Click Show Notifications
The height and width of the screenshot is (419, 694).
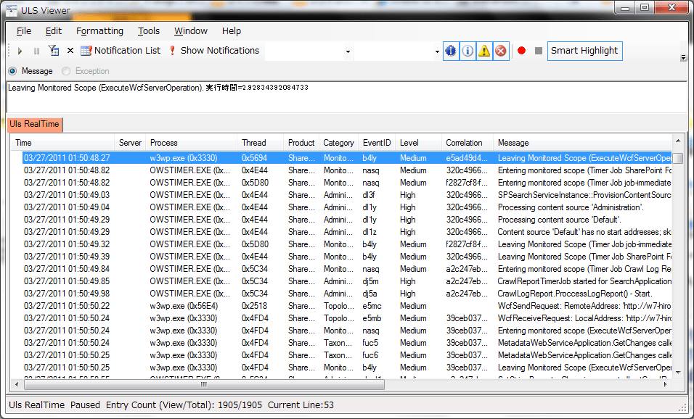[x=215, y=51]
